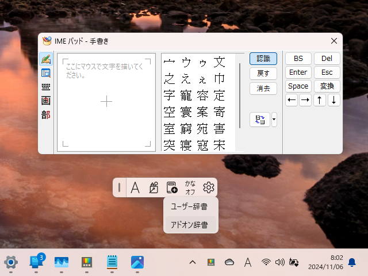This screenshot has height=276, width=368.
Task: Open the clock showing 8:02
Action: [x=326, y=262]
